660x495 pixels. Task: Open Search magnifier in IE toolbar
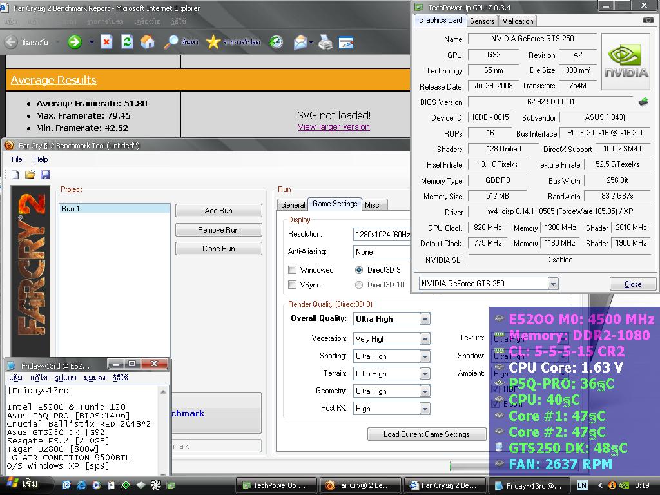pyautogui.click(x=171, y=42)
